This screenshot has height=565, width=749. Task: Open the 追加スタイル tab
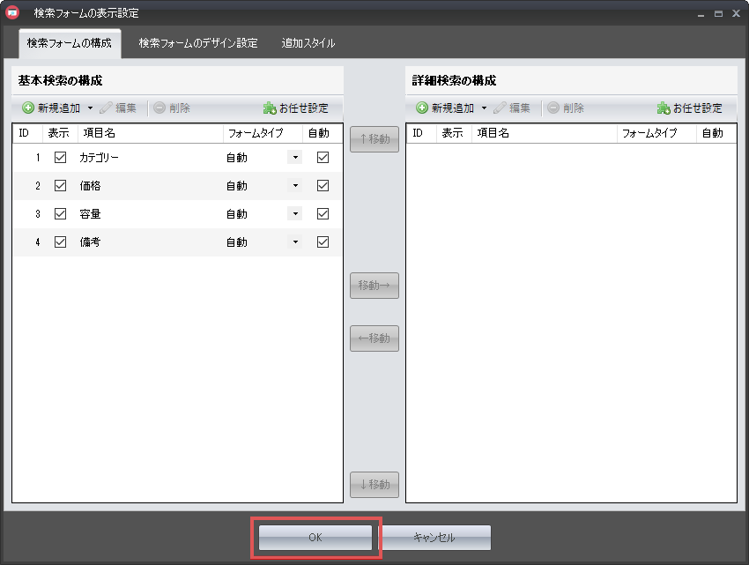click(308, 43)
